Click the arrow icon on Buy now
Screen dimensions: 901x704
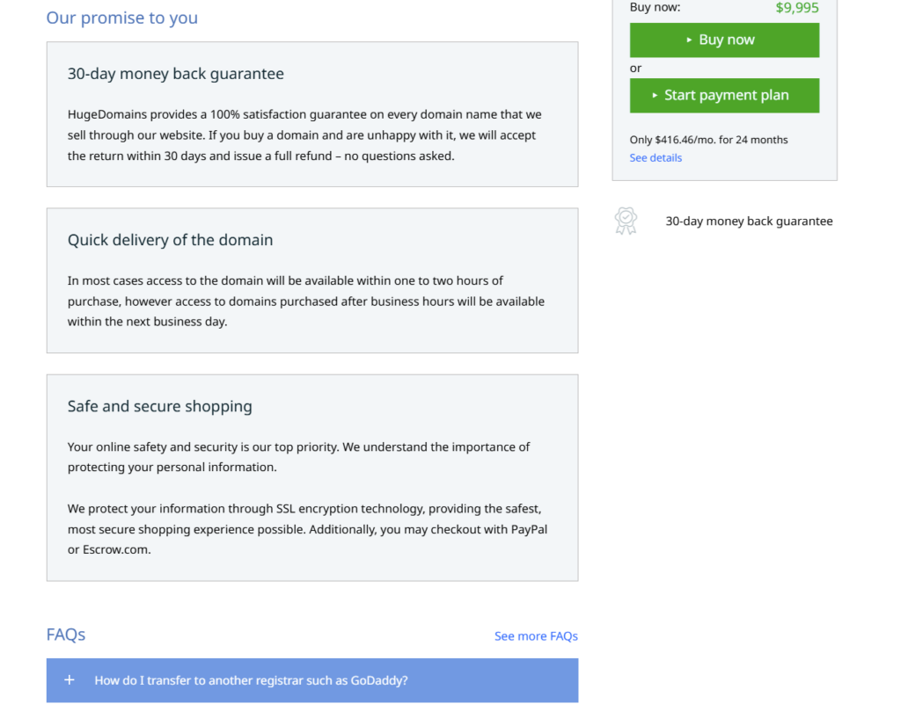pyautogui.click(x=689, y=40)
